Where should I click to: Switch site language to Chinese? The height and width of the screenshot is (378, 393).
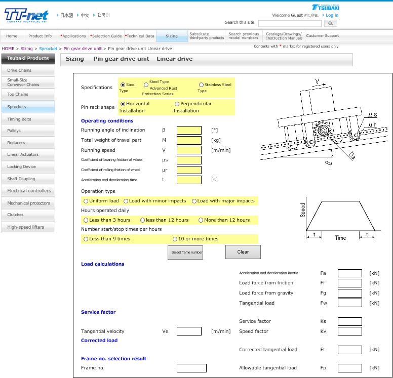(85, 15)
